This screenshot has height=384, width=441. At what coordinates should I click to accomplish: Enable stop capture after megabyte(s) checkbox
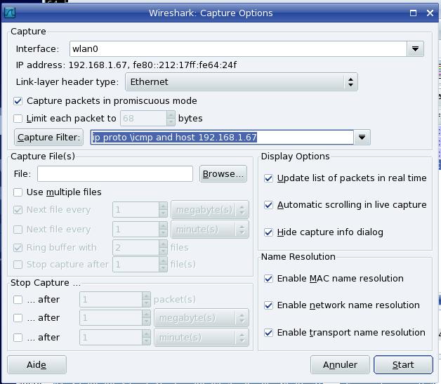[18, 318]
